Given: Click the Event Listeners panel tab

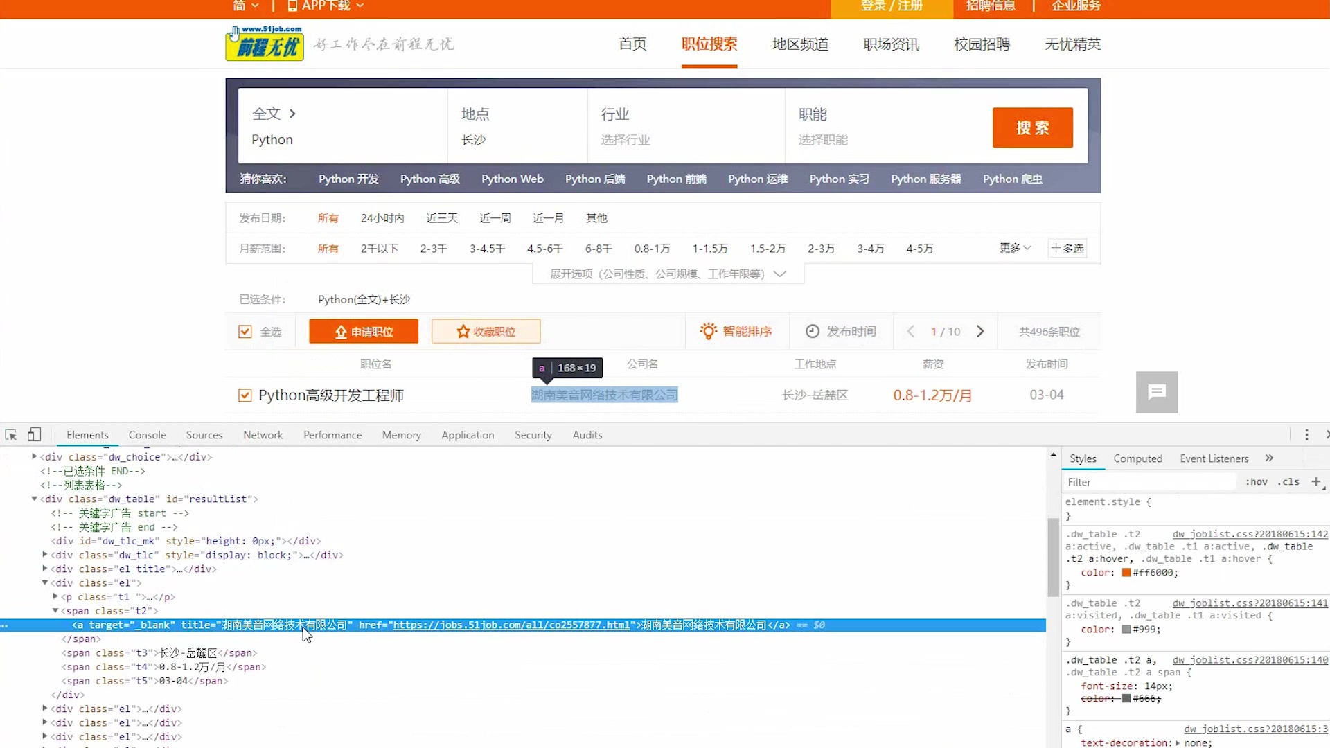Looking at the screenshot, I should 1213,458.
